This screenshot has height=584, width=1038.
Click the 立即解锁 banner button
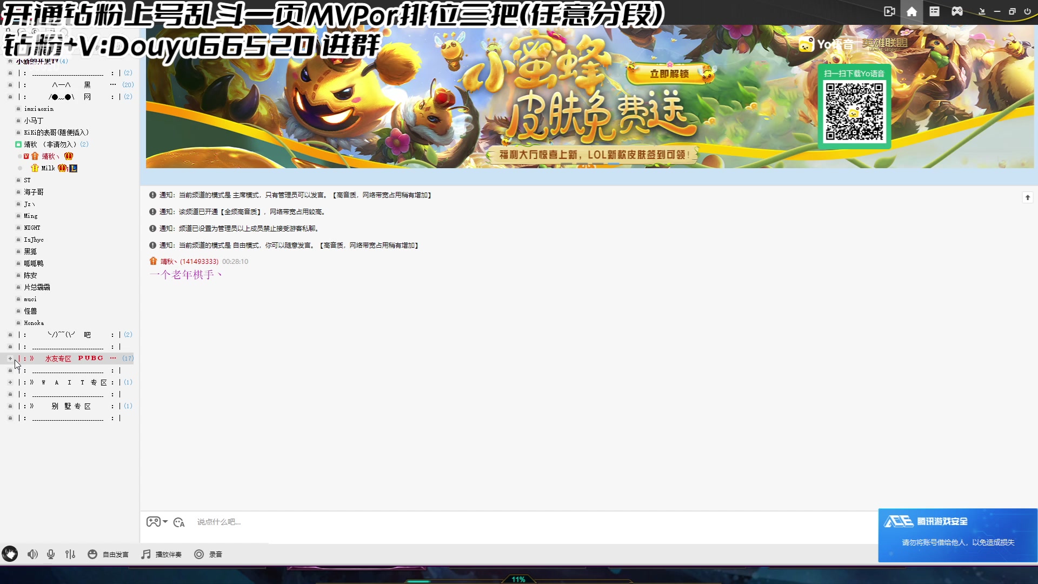(669, 74)
